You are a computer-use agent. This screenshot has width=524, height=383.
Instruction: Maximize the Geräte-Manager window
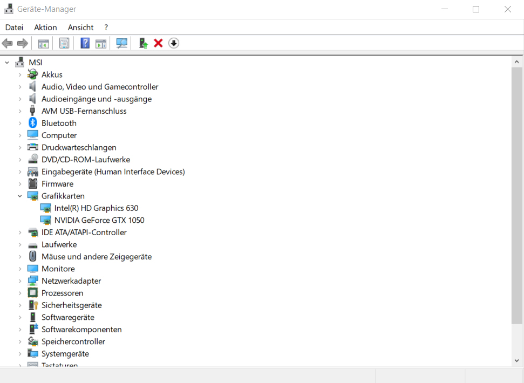[476, 9]
